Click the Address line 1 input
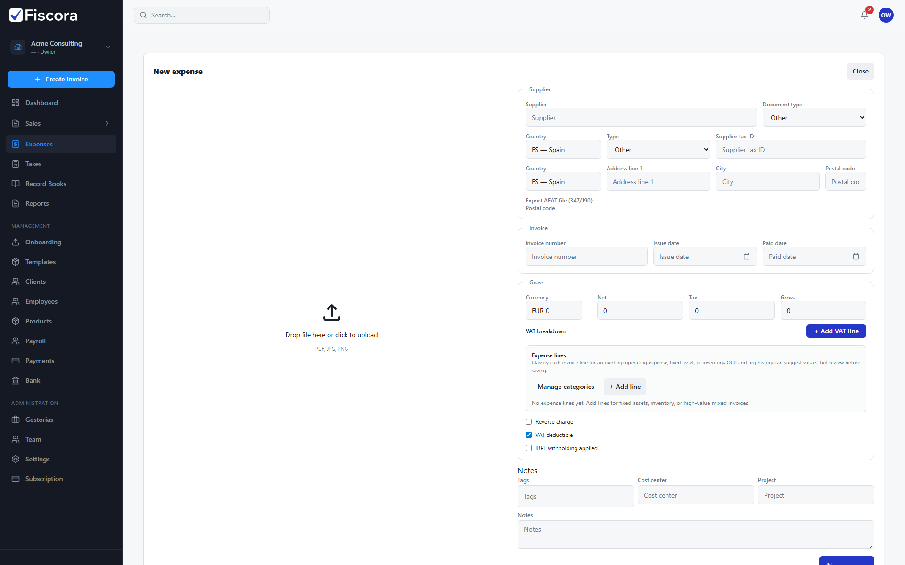The image size is (905, 565). (658, 182)
